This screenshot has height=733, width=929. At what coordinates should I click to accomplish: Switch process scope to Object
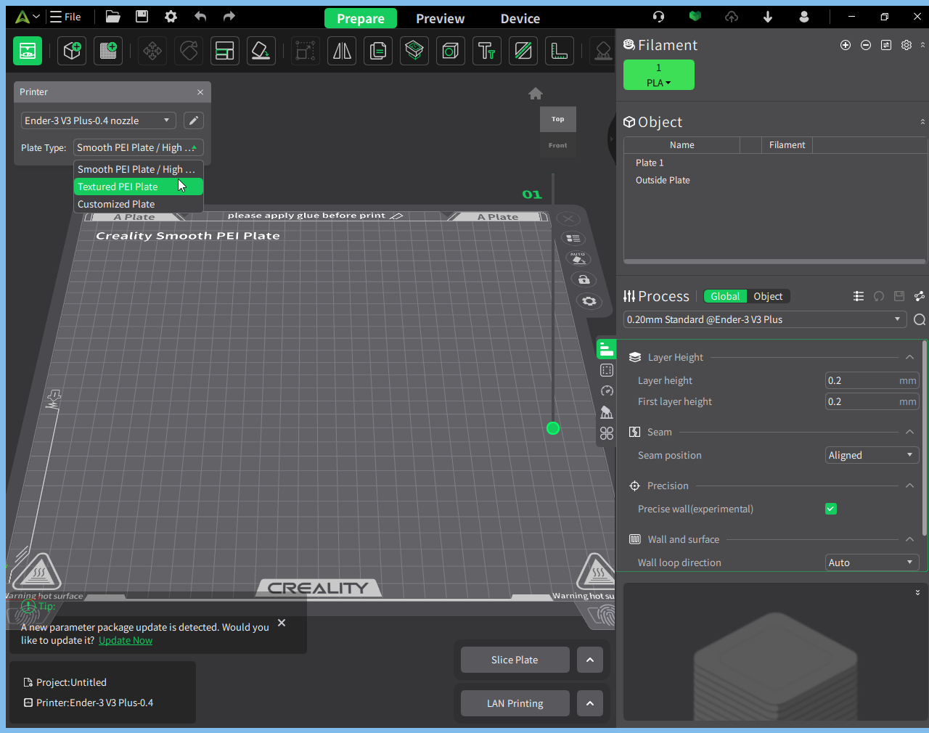point(768,296)
